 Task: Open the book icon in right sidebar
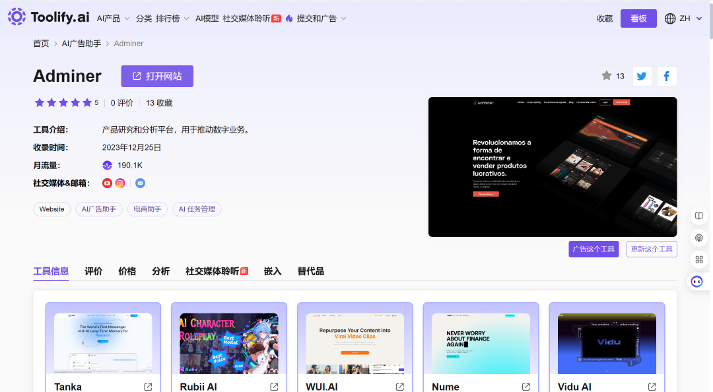(x=699, y=216)
